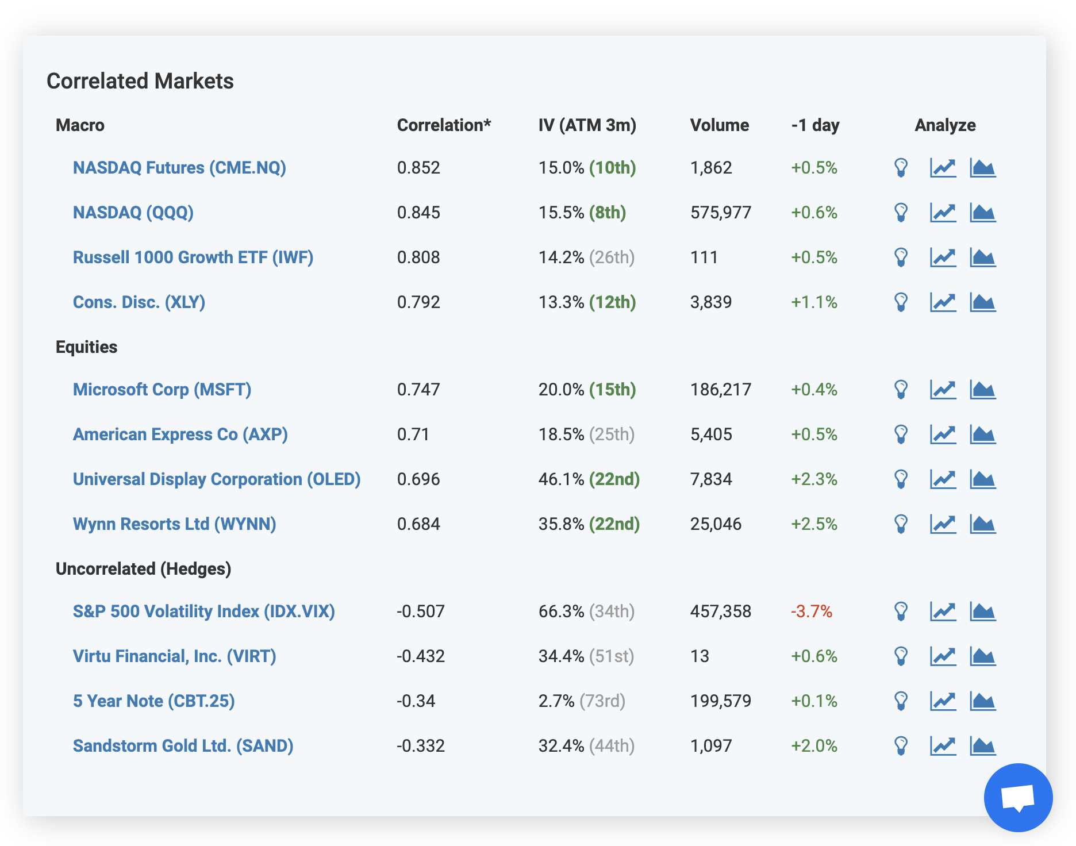Click lightbulb icon for Sandstorm Gold row
The height and width of the screenshot is (846, 1076).
click(x=901, y=746)
